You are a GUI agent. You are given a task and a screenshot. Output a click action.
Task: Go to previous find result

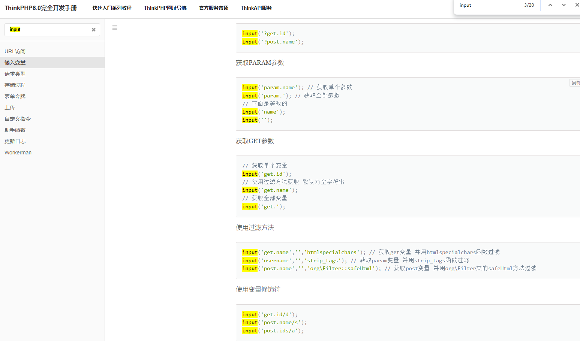550,5
